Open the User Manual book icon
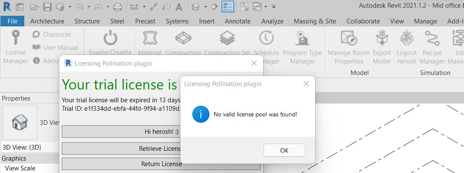The height and width of the screenshot is (173, 464). tap(36, 47)
